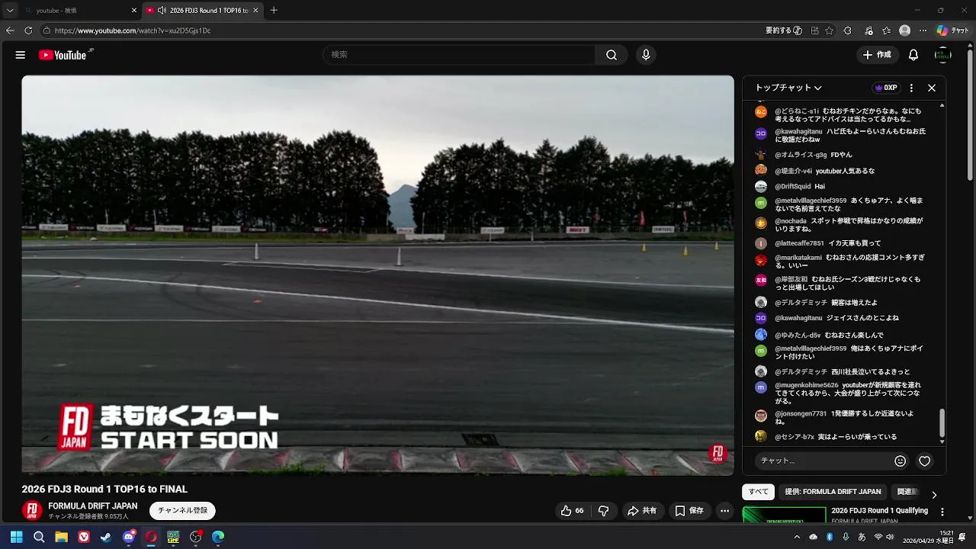Close the youtube - 検索 tab
Viewport: 976px width, 549px height.
coord(134,11)
